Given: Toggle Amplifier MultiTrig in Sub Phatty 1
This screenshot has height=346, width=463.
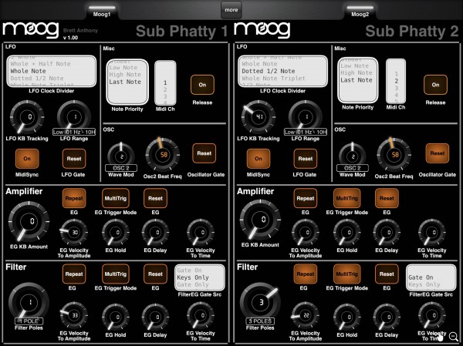Looking at the screenshot, I should [116, 199].
